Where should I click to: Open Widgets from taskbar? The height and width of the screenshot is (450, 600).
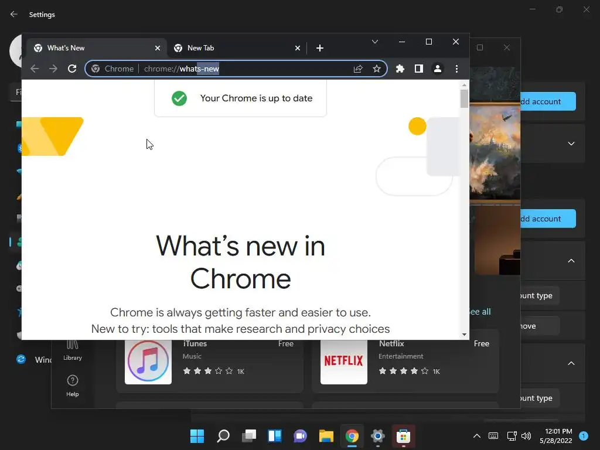click(275, 436)
